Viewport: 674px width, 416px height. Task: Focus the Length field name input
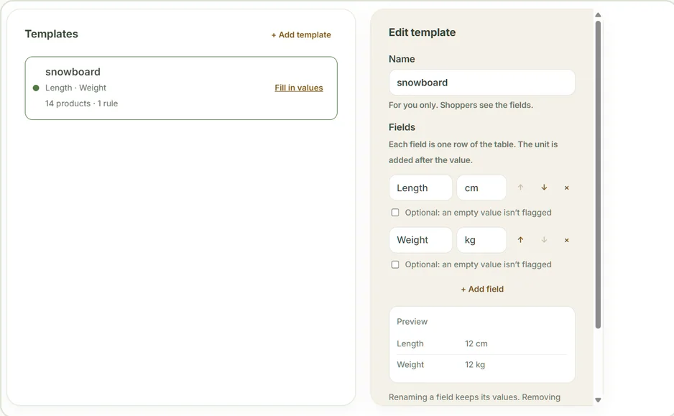click(420, 188)
